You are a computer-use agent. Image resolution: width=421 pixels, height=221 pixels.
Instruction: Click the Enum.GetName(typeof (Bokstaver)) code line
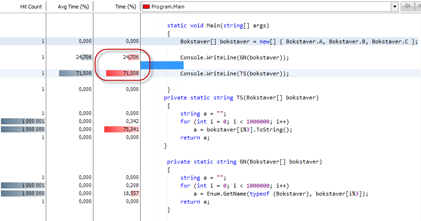281,194
